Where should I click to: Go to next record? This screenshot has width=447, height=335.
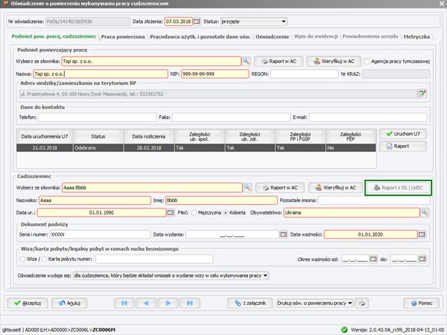[168, 303]
